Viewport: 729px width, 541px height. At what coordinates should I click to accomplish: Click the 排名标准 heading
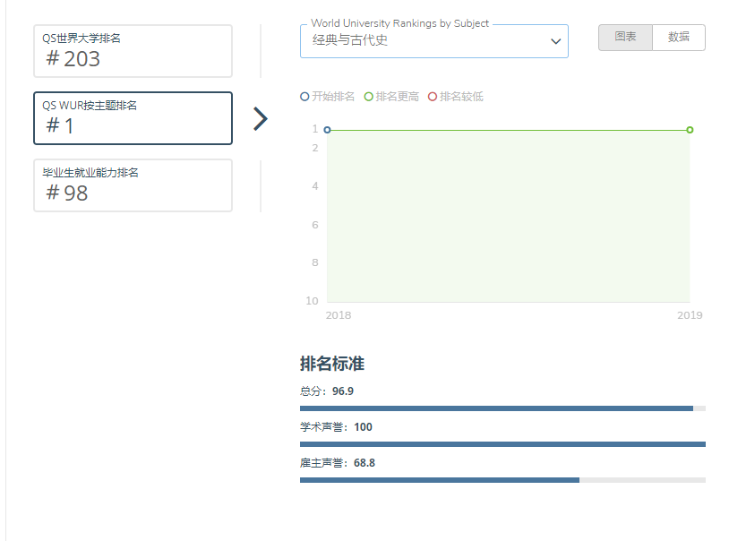click(x=332, y=364)
